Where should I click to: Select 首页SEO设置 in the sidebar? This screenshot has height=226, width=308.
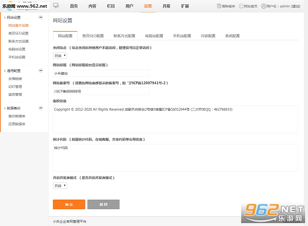click(x=18, y=33)
